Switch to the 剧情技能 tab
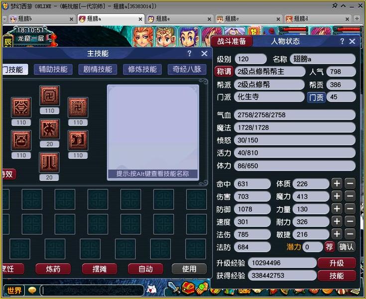This screenshot has height=299, width=366. [x=98, y=69]
